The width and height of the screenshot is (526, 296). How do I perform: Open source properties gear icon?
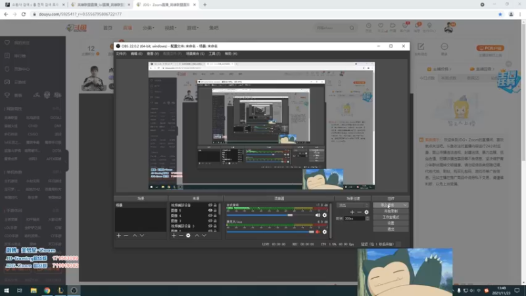pyautogui.click(x=188, y=235)
